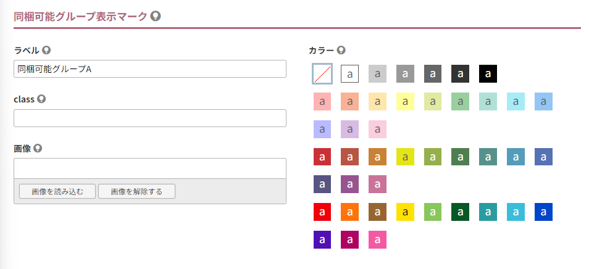Open the カラー help bulb tooltip

341,50
